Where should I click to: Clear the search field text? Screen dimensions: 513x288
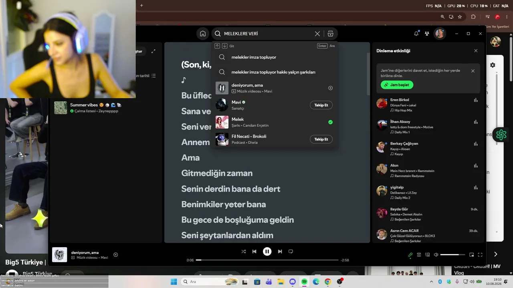317,34
